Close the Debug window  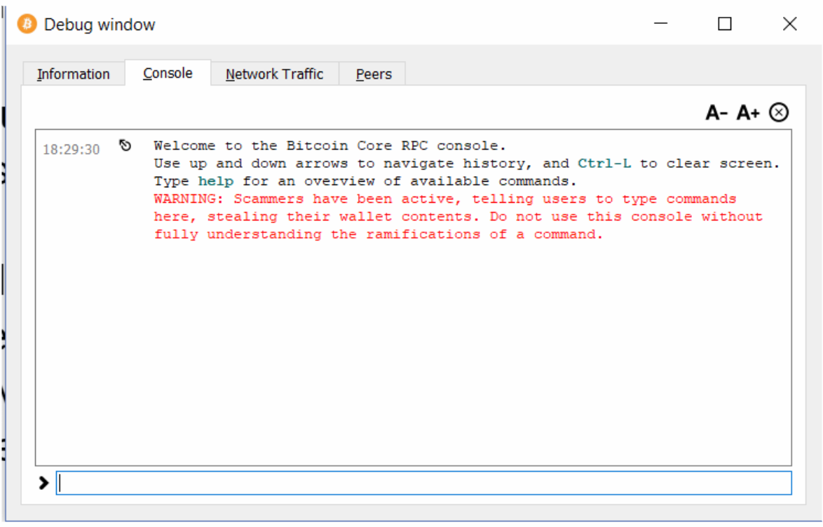(789, 24)
